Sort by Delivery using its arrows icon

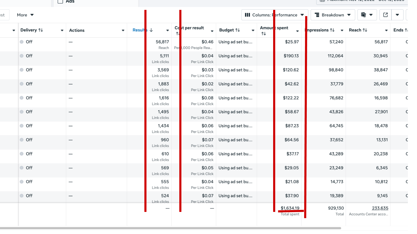[x=41, y=30]
